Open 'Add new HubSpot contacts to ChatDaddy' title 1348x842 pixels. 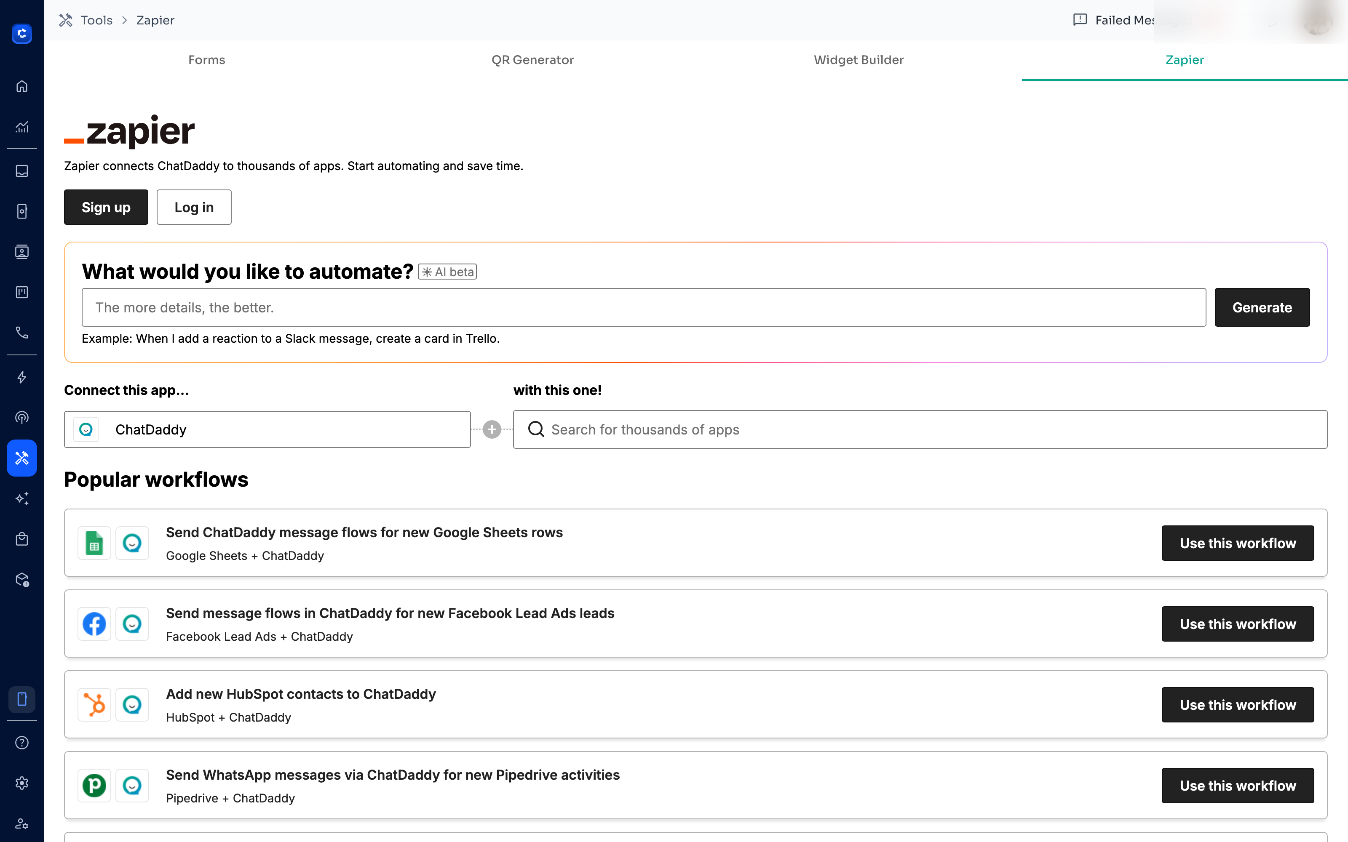(301, 694)
